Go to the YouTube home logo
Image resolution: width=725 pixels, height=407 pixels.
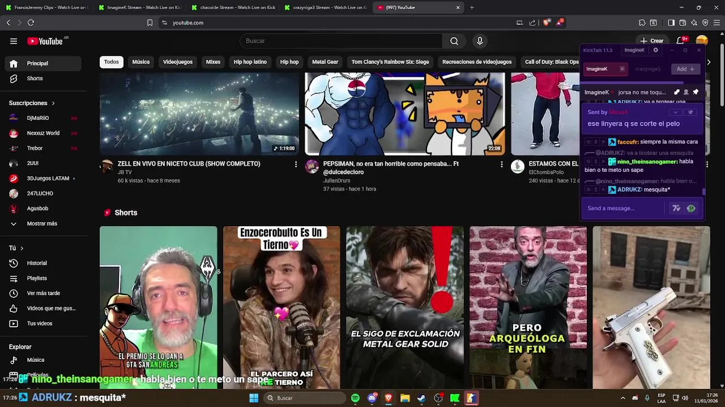45,41
